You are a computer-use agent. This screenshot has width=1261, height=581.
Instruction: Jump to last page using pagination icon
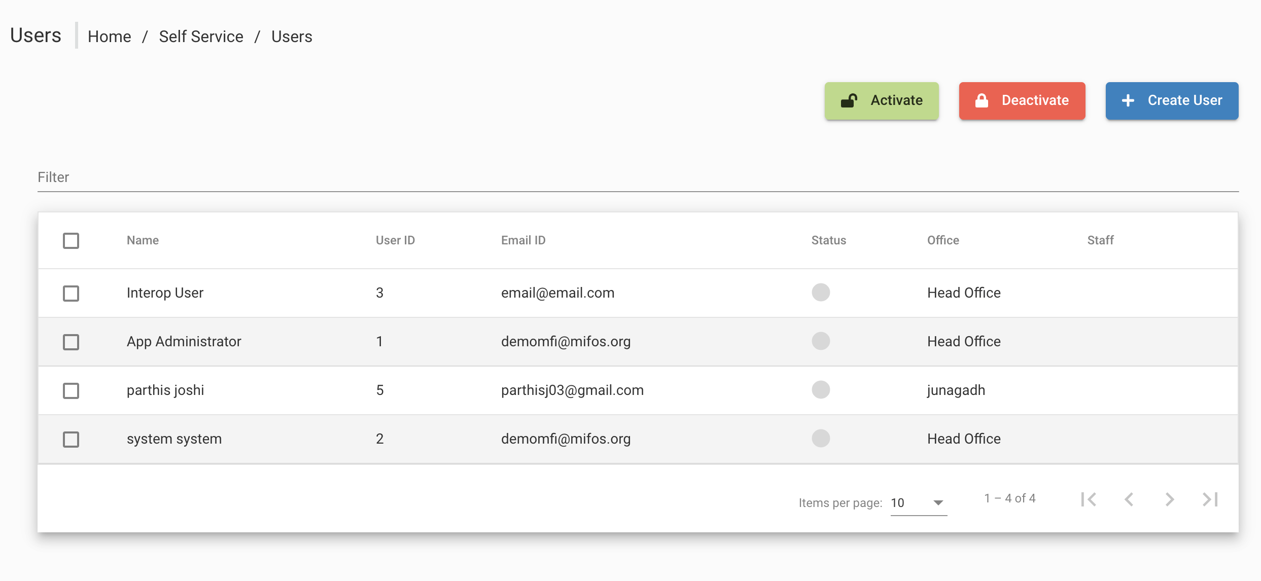coord(1210,499)
